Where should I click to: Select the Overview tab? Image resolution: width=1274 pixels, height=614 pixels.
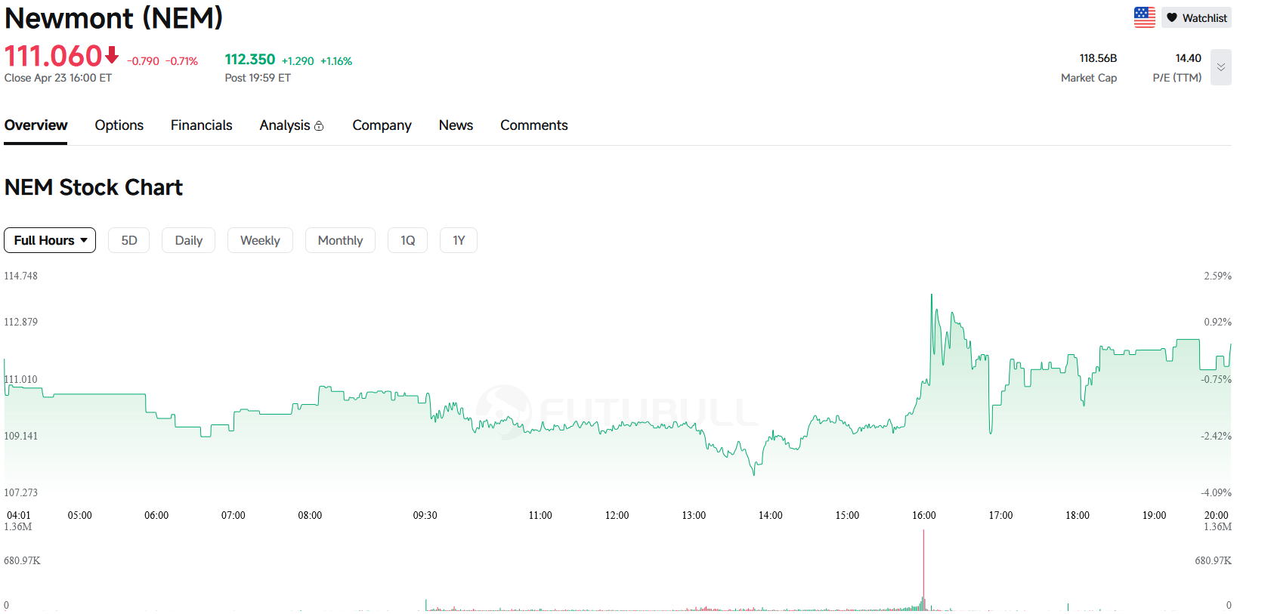(x=36, y=125)
